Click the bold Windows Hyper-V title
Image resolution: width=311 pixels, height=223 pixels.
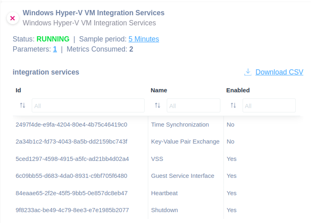coord(93,13)
